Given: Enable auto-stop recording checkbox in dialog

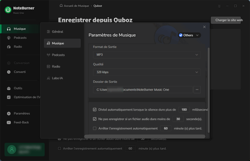Looking at the screenshot, I should (95, 128).
